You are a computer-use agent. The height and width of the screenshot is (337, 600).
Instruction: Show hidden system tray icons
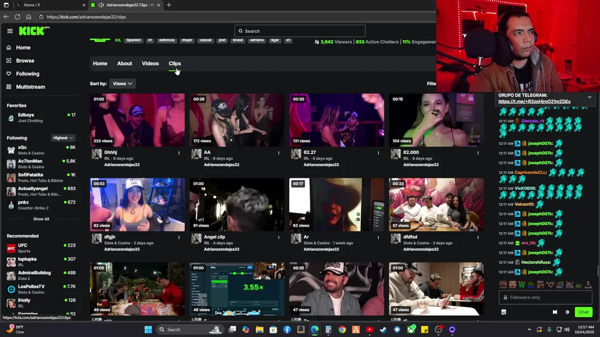coord(529,330)
